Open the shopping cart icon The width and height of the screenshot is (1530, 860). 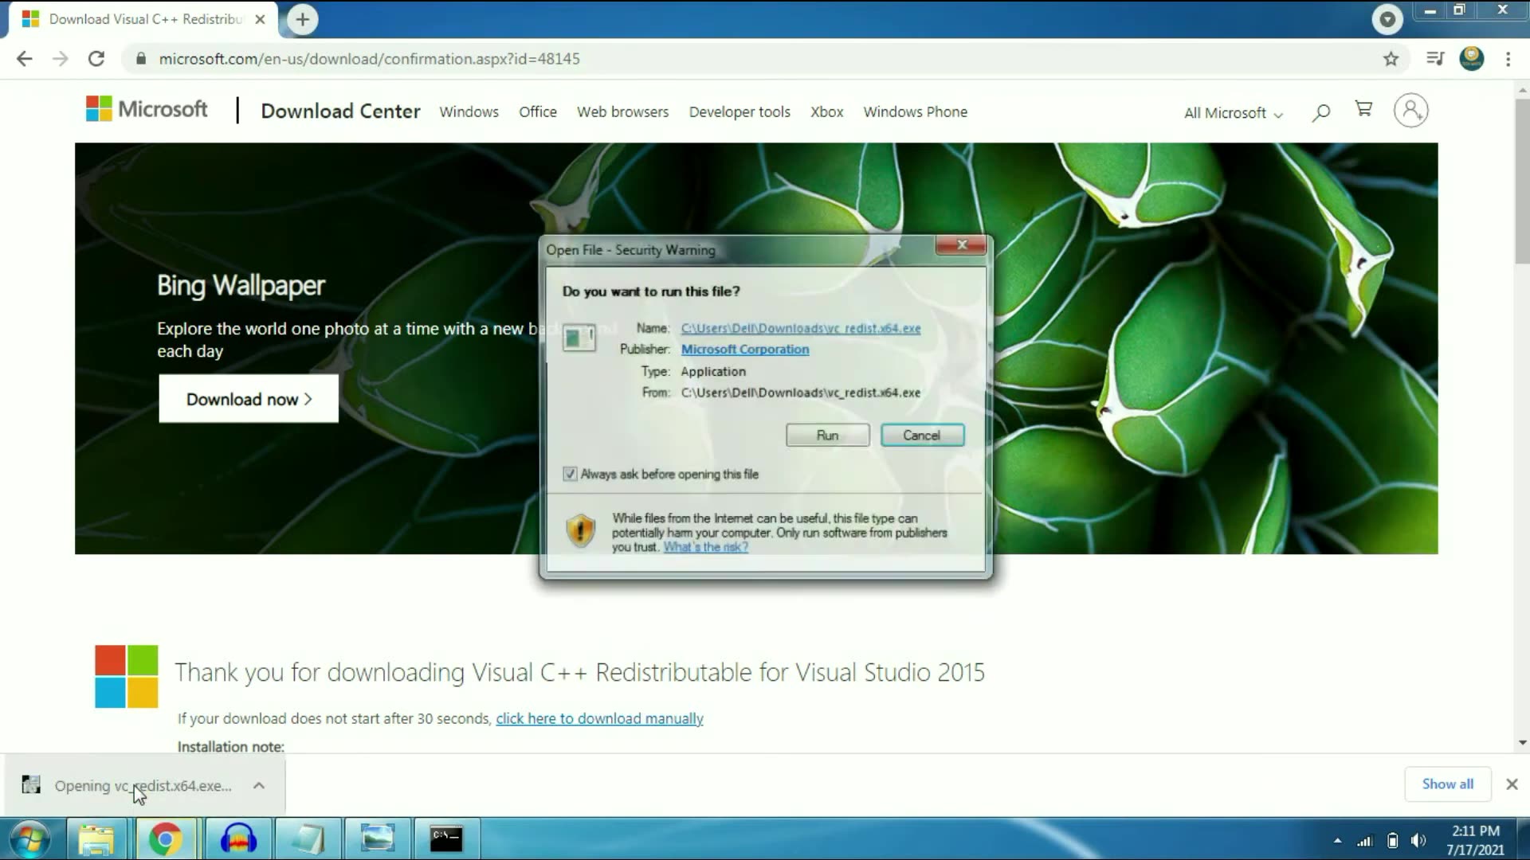pos(1363,109)
